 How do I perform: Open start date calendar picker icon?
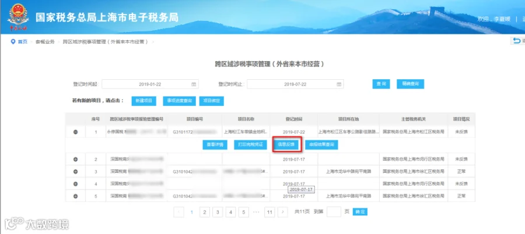193,84
